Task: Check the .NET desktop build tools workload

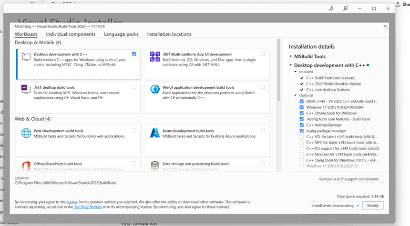Action: click(135, 86)
